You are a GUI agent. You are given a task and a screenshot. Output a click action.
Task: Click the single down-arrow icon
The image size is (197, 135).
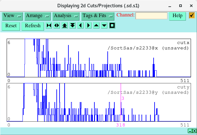point(104,26)
